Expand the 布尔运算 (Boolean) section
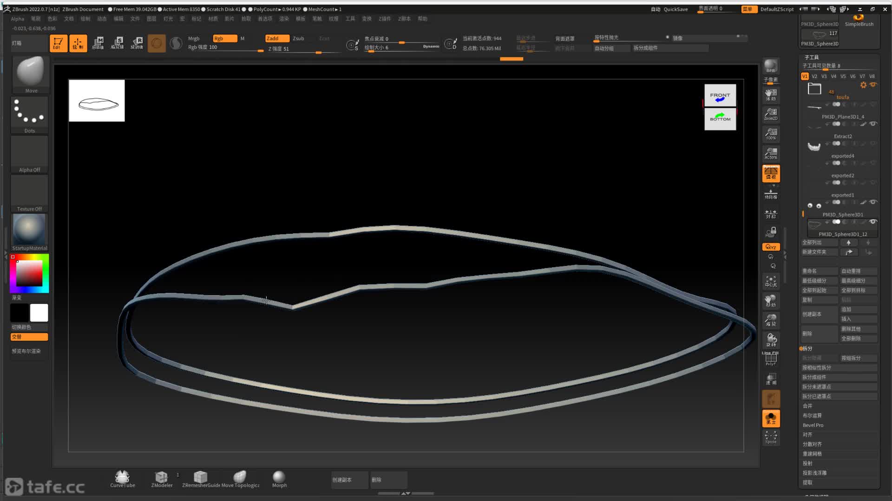The image size is (892, 501). (812, 416)
